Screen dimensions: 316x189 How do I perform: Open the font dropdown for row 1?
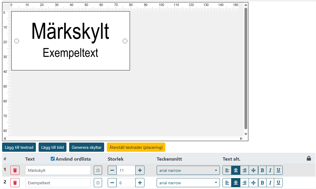click(188, 170)
